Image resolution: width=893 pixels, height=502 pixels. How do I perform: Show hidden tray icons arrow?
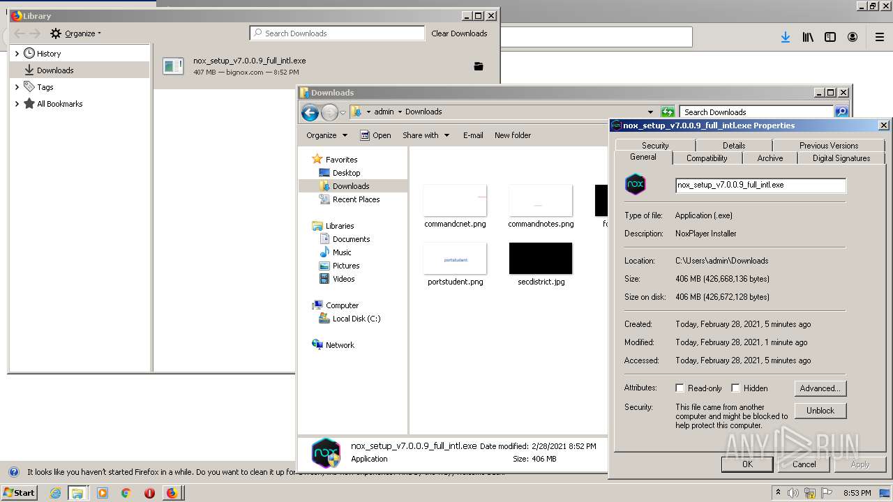coord(778,493)
